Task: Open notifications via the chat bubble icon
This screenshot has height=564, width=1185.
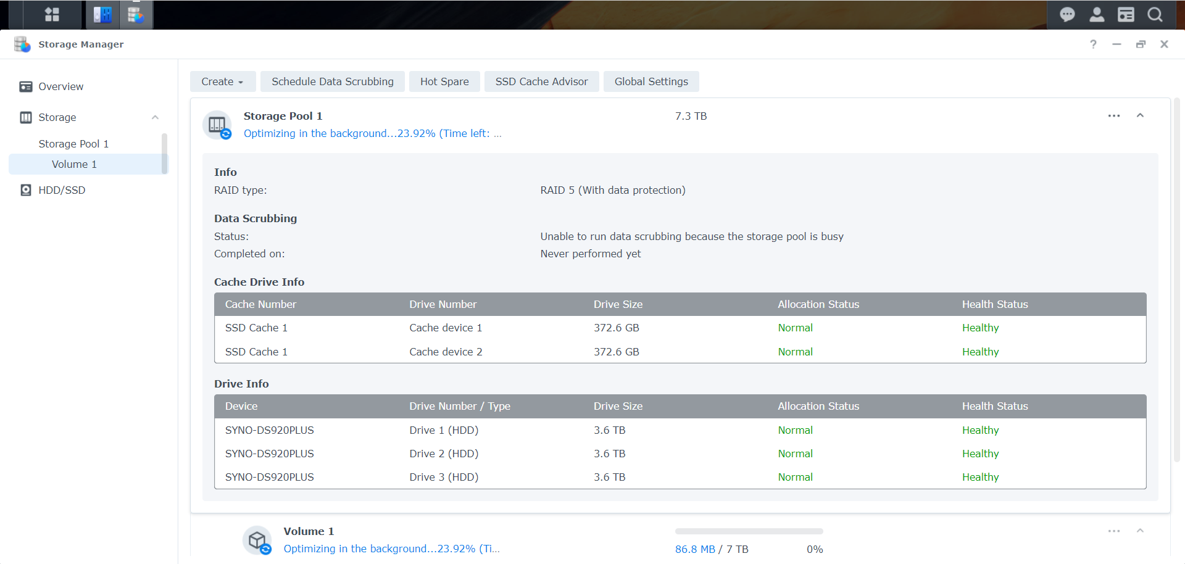Action: [1067, 14]
